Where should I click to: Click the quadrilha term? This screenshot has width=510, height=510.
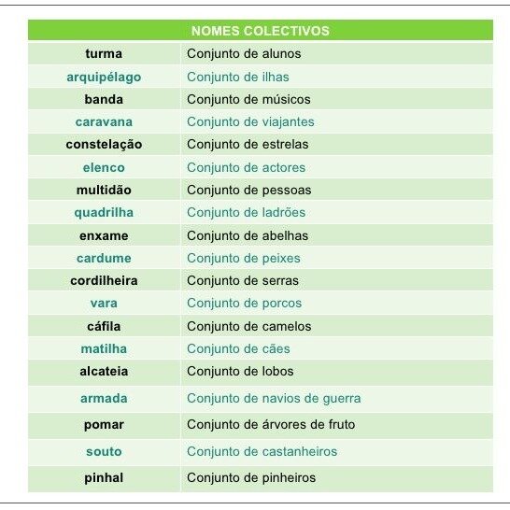104,213
